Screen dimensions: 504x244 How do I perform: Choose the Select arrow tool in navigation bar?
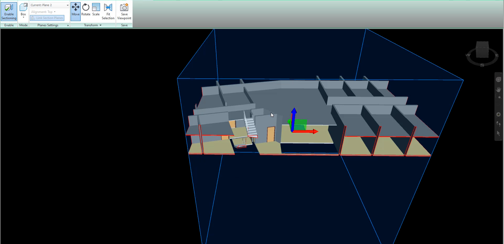(498, 134)
